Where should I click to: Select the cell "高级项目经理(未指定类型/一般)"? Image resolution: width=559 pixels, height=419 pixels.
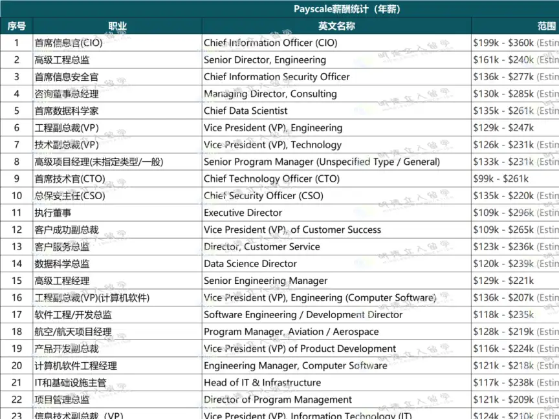click(x=117, y=162)
